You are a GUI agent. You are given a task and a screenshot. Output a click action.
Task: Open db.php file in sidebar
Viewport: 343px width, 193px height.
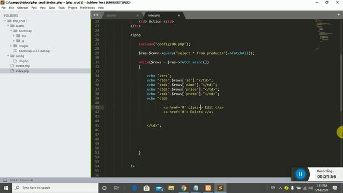(x=24, y=61)
